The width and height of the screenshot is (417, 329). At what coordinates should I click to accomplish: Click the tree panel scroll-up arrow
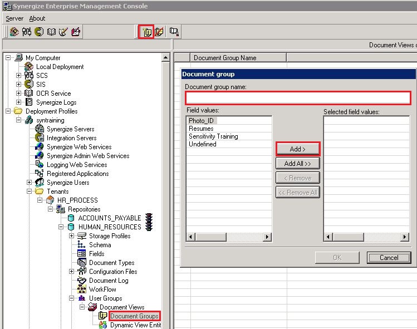click(166, 57)
